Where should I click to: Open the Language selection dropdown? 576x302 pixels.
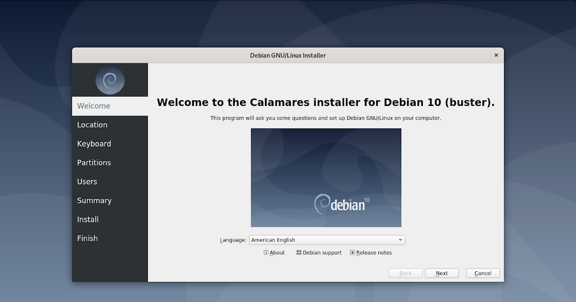pyautogui.click(x=326, y=240)
